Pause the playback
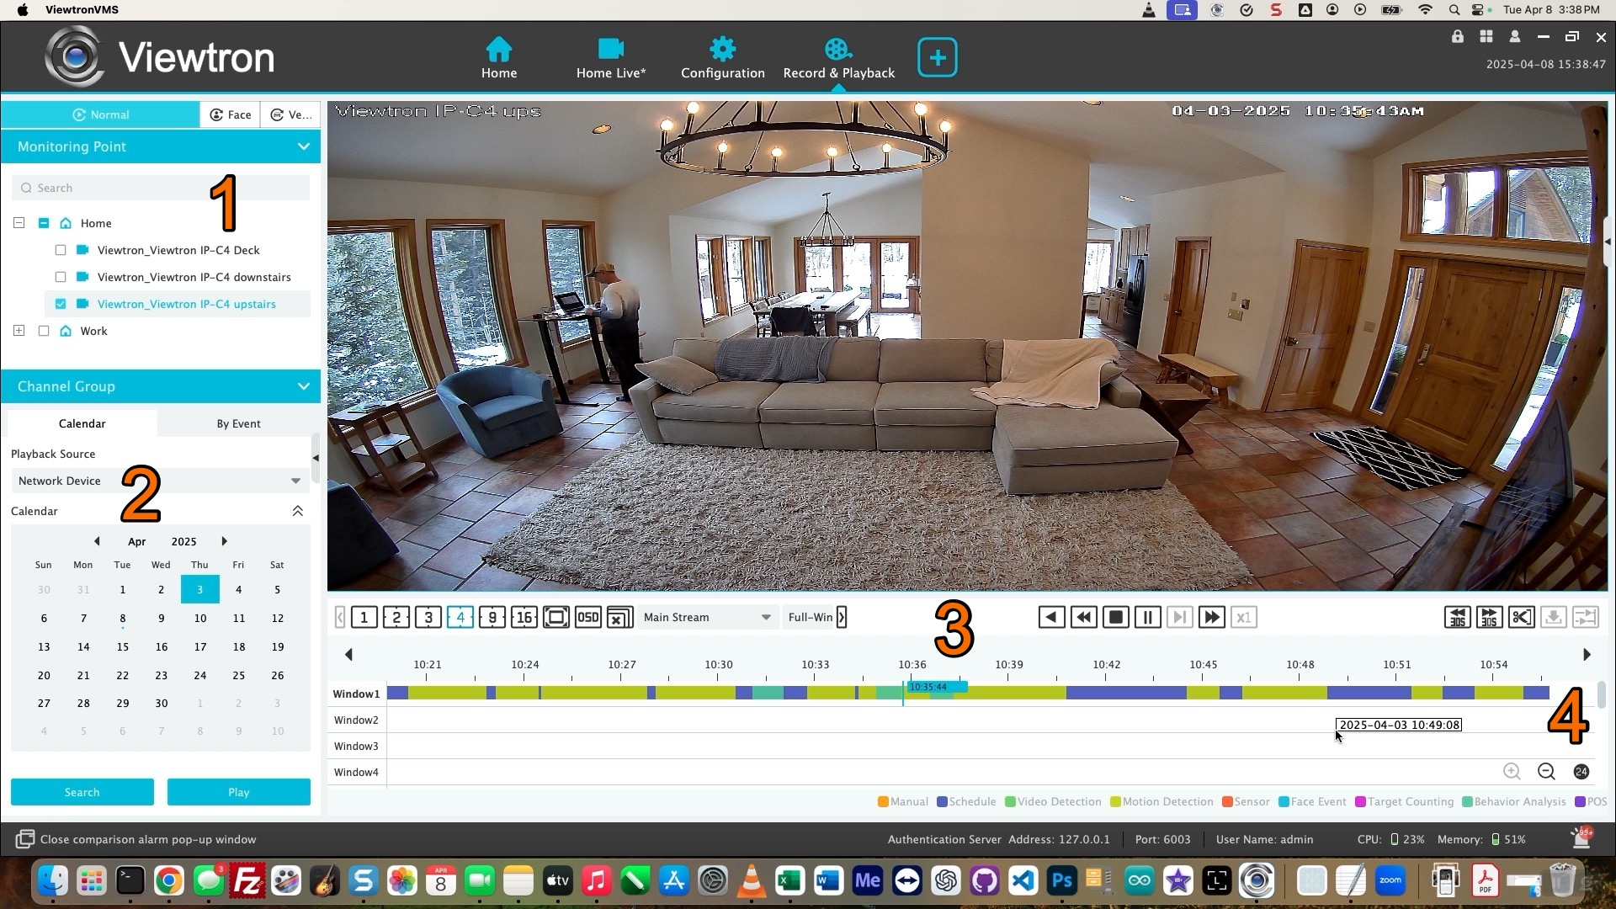1616x909 pixels. pyautogui.click(x=1148, y=617)
